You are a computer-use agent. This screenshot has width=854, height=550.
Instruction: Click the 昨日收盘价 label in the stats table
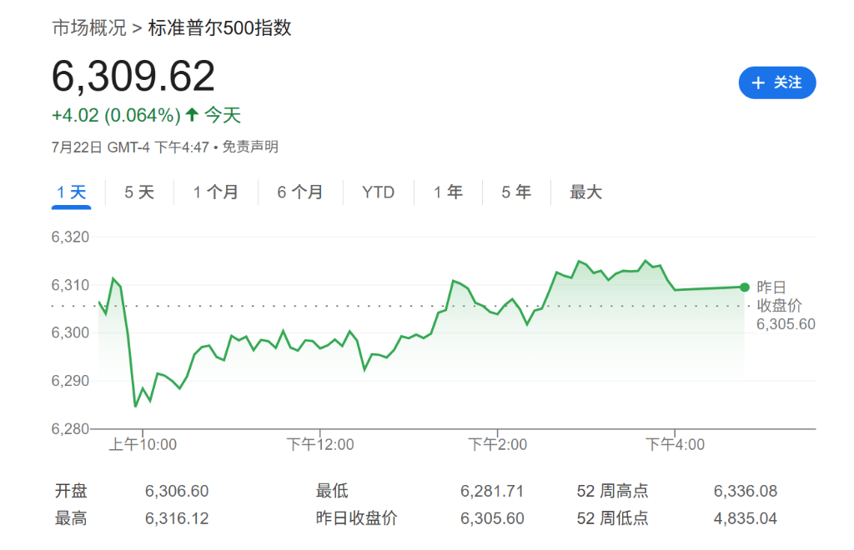point(356,518)
